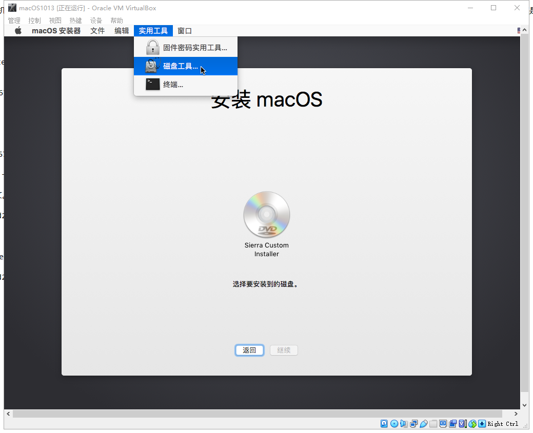Click the Disk Utility stethoscope icon
This screenshot has width=533, height=433.
[153, 66]
